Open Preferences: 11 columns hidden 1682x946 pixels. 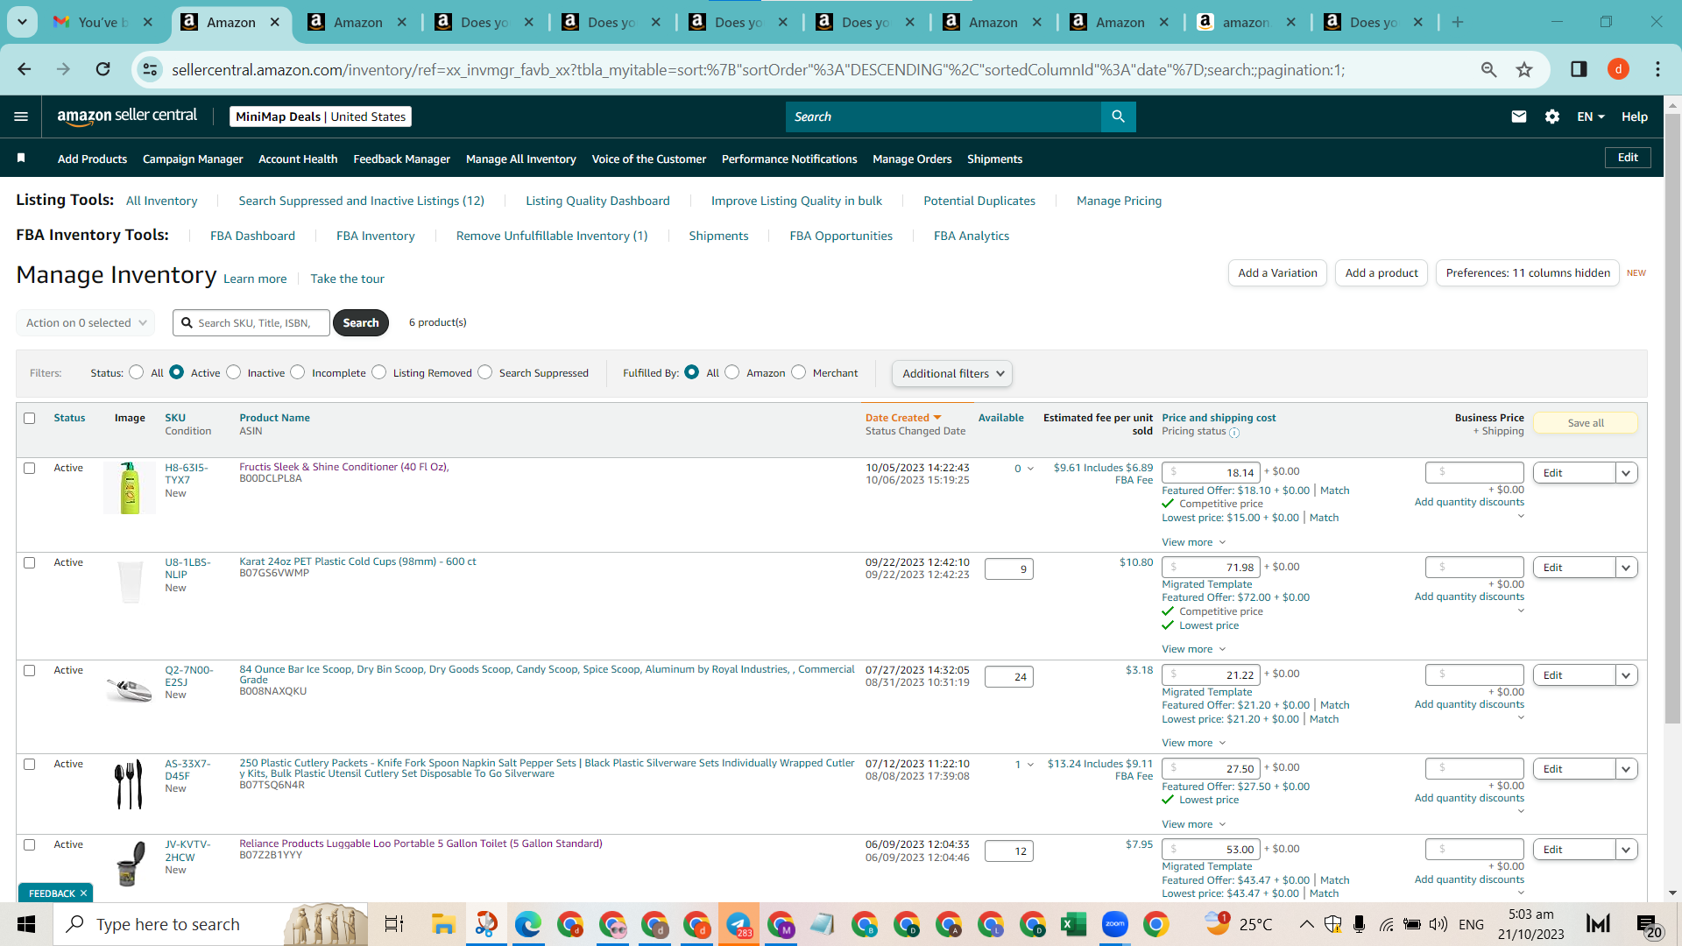pyautogui.click(x=1528, y=273)
